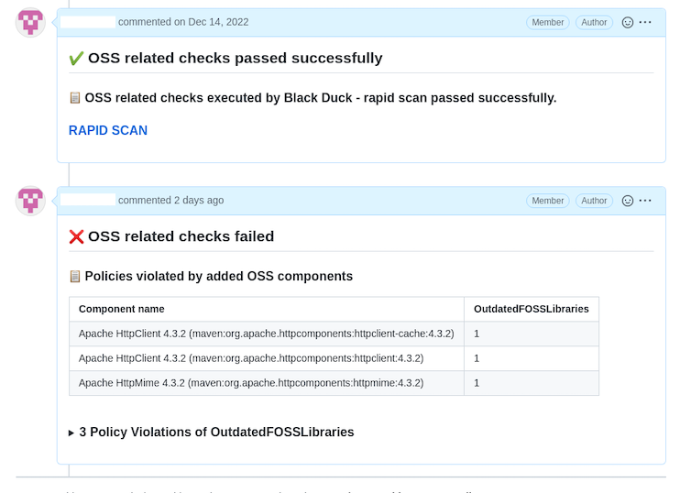Select the 'OutdatedFOSSLibraries' column header

[x=532, y=309]
